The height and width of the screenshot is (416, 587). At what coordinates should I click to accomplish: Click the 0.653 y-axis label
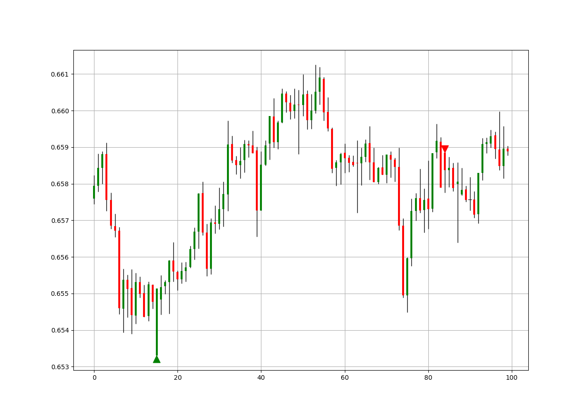(60, 367)
